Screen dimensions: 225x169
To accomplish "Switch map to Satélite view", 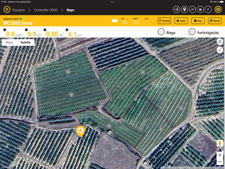I will click(26, 42).
